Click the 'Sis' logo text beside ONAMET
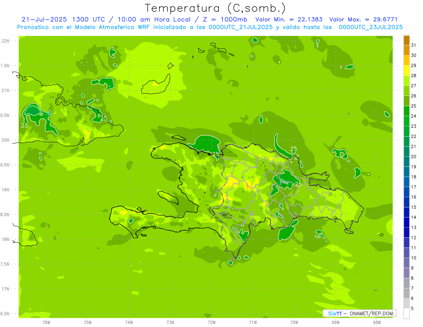 pyautogui.click(x=331, y=313)
